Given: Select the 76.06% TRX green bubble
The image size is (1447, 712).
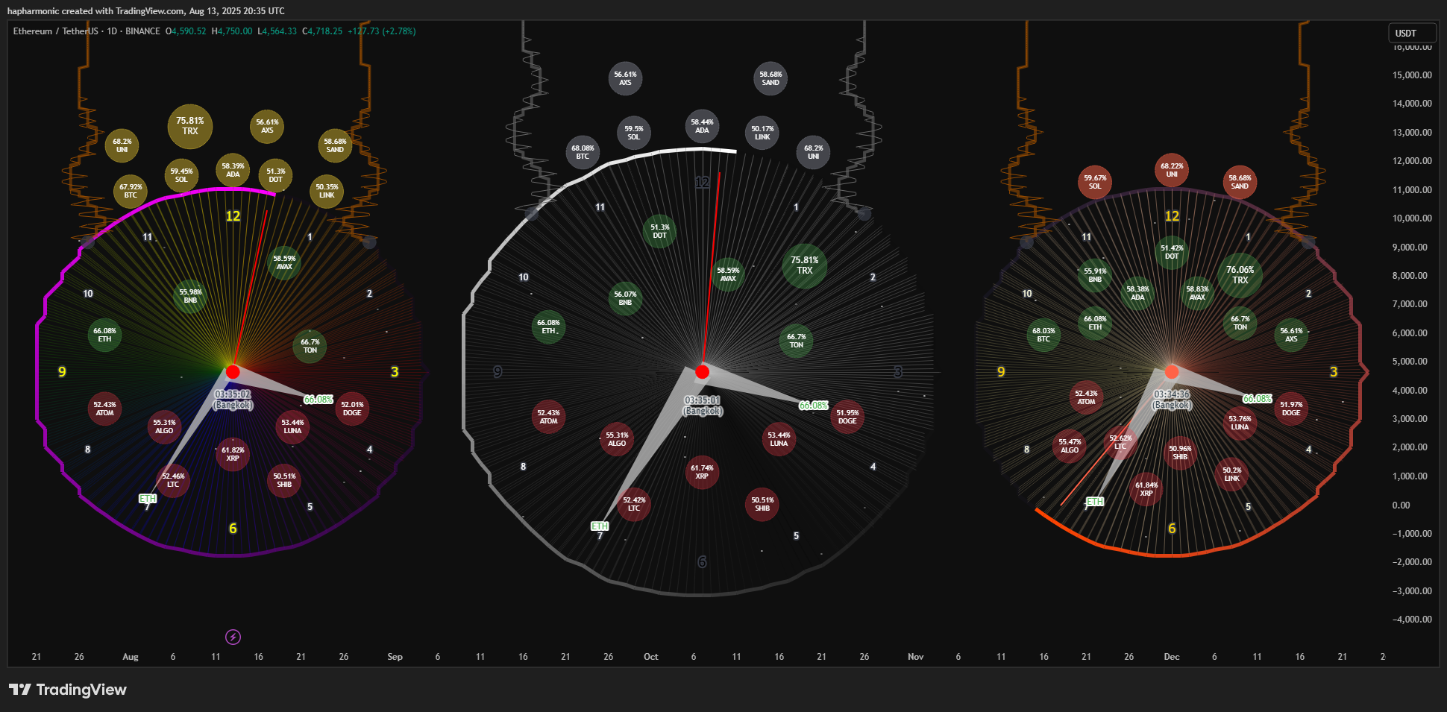Looking at the screenshot, I should pyautogui.click(x=1240, y=275).
